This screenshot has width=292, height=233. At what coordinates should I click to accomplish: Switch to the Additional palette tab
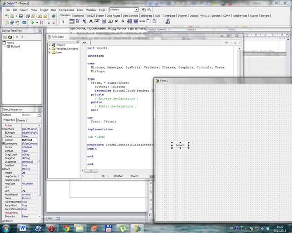[x=79, y=15]
